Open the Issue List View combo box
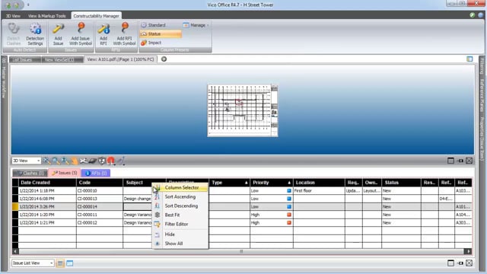Viewport: 487px width, 274px height. click(x=33, y=263)
